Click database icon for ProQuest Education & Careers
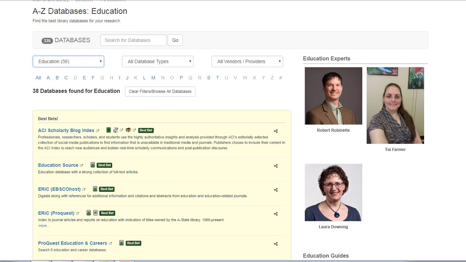Screen dimensions: 466x262 tap(122, 243)
